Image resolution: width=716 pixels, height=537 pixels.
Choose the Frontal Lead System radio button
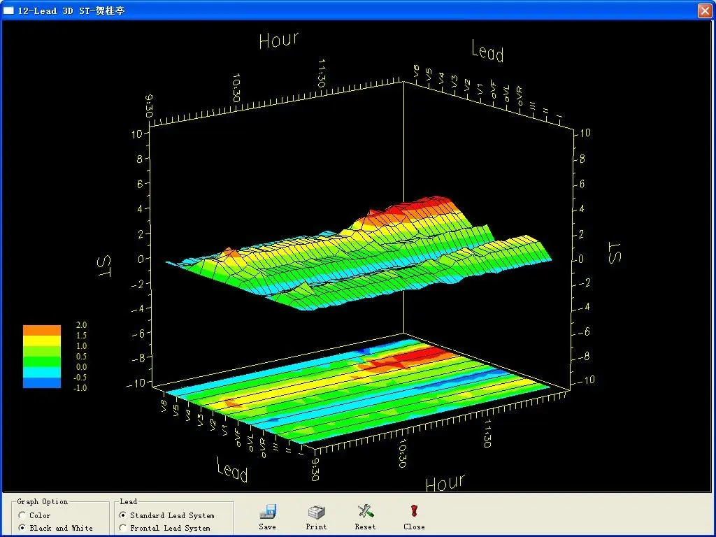[124, 528]
